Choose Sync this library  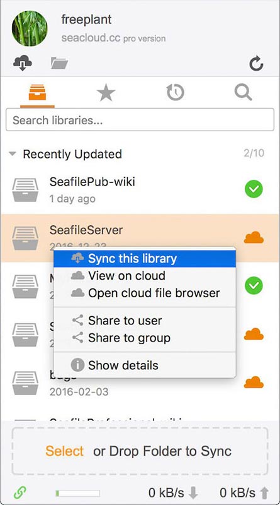(145, 259)
